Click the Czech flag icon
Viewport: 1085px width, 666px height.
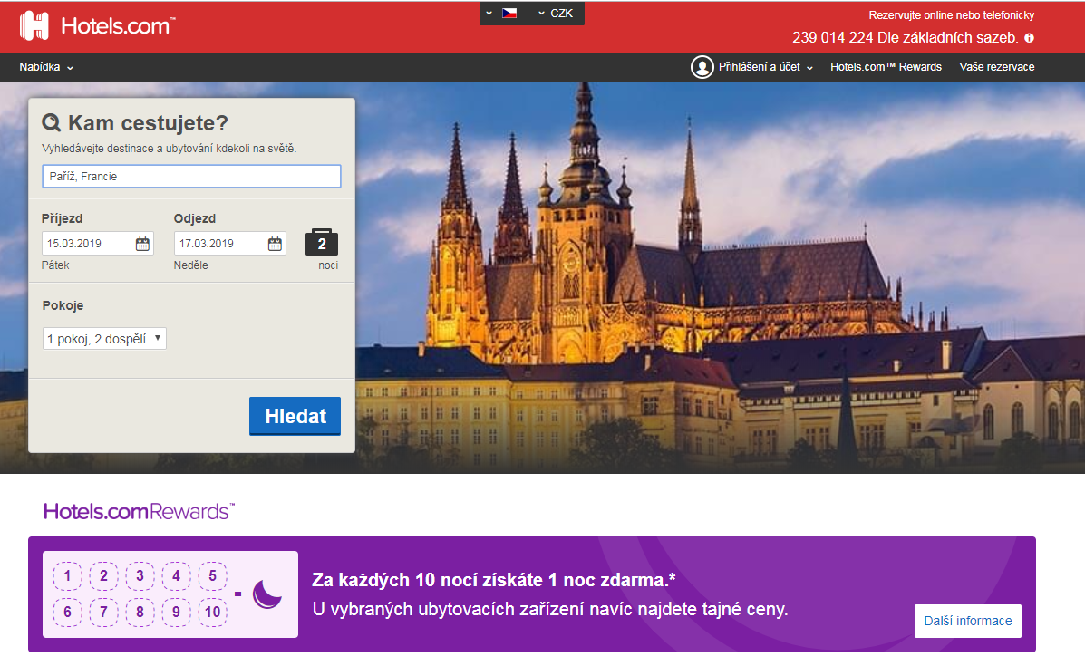509,14
